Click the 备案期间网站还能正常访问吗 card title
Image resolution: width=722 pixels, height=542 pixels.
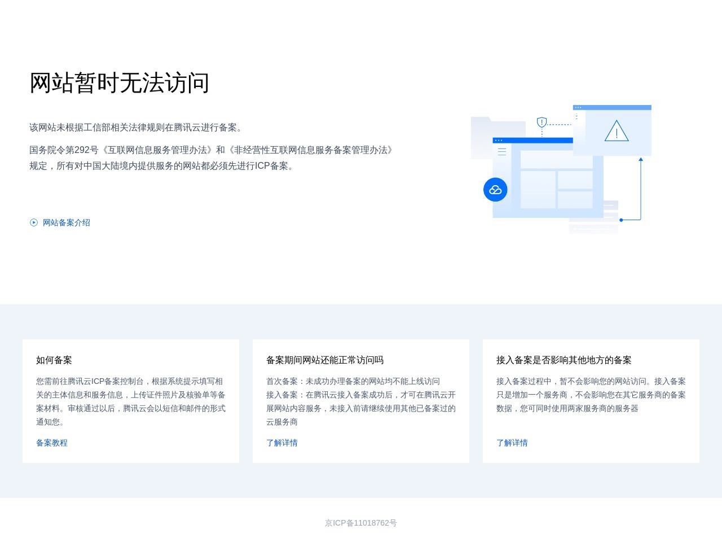click(x=325, y=360)
